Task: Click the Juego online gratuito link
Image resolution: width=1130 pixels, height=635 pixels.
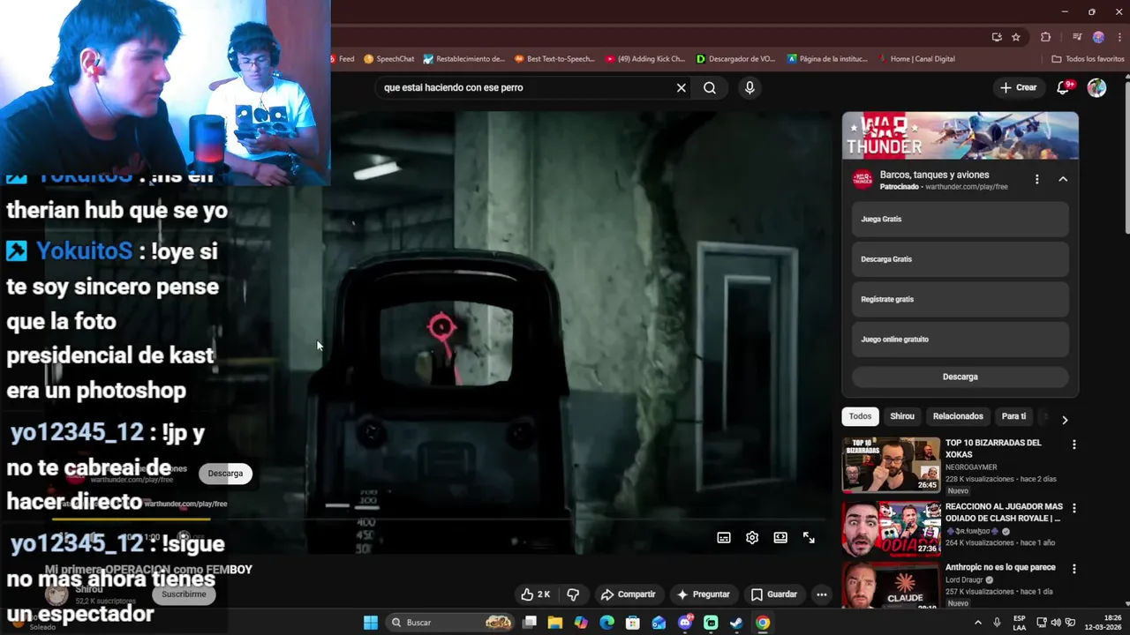Action: pos(960,340)
